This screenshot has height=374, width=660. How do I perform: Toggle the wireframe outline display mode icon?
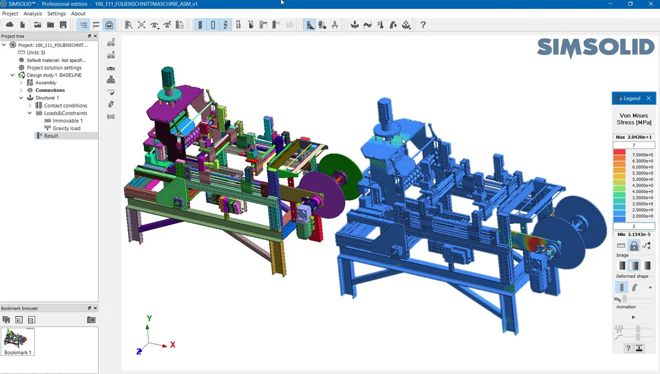point(213,25)
